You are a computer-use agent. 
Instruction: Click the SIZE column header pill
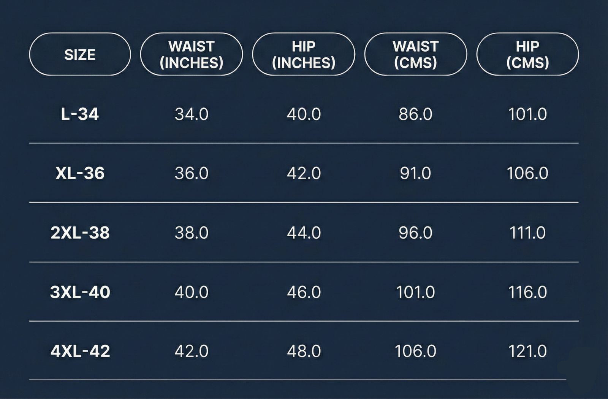click(80, 54)
